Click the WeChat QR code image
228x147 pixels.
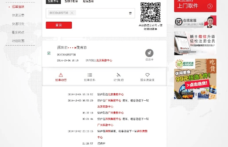151,12
